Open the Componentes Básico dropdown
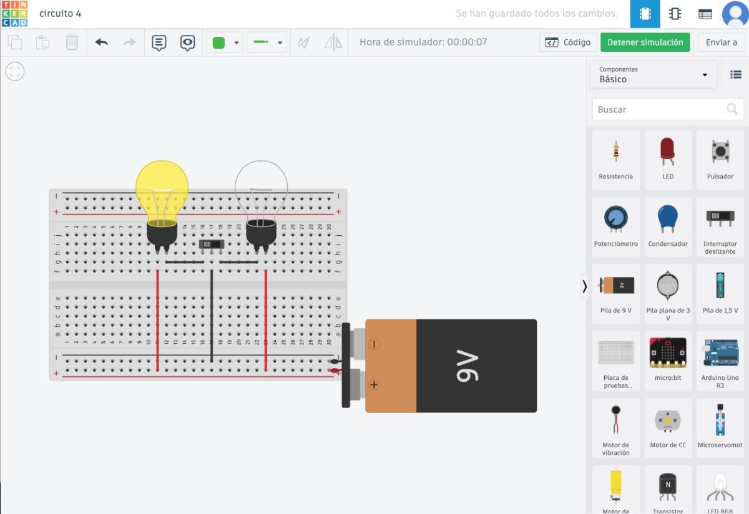This screenshot has height=514, width=749. (x=653, y=75)
